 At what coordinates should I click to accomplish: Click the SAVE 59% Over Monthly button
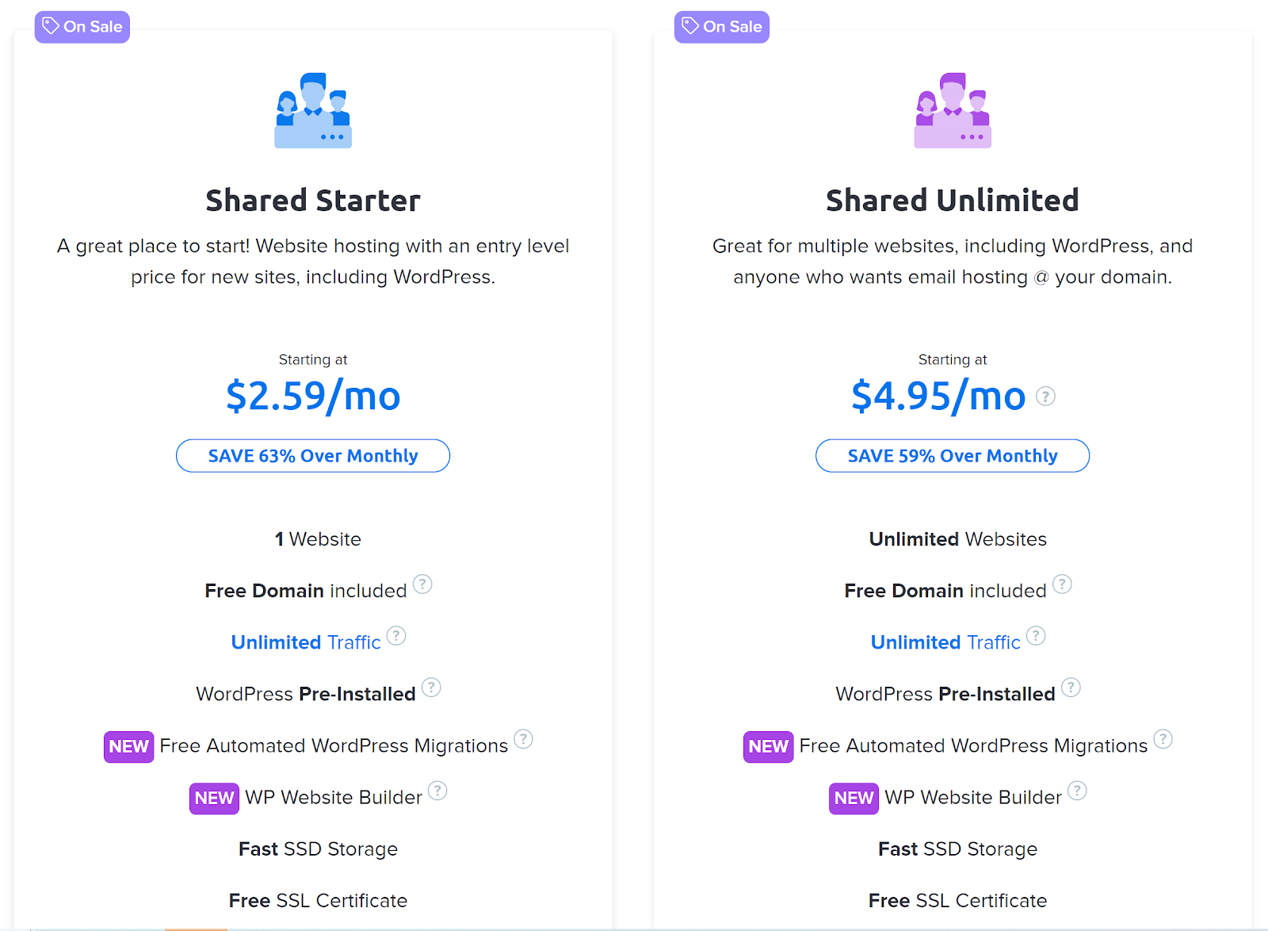(953, 456)
